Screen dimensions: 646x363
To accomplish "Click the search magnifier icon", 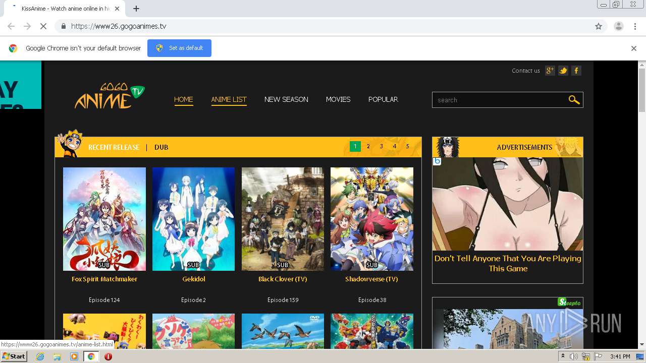I will (574, 100).
